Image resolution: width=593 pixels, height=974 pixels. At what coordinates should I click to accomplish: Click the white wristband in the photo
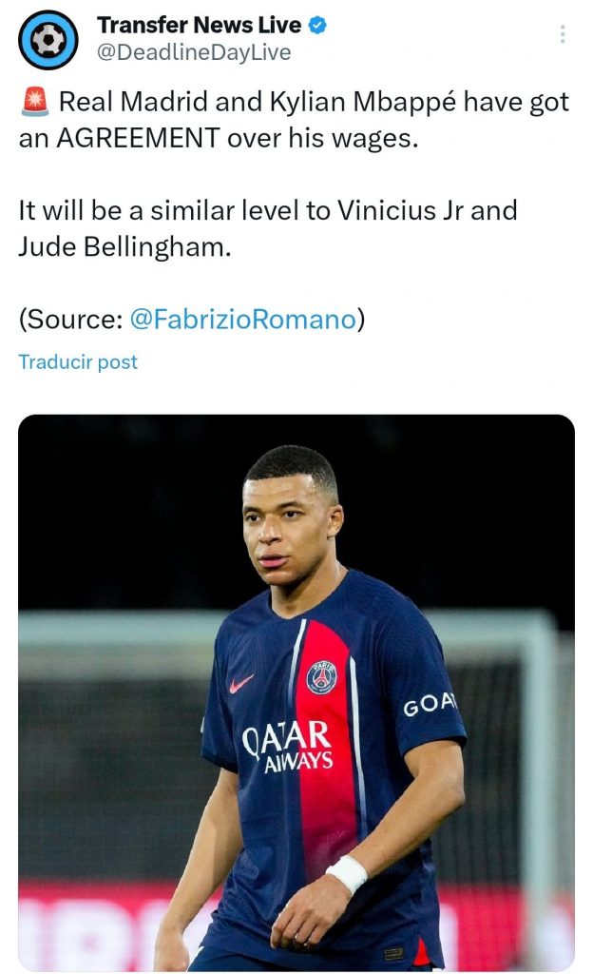[346, 873]
